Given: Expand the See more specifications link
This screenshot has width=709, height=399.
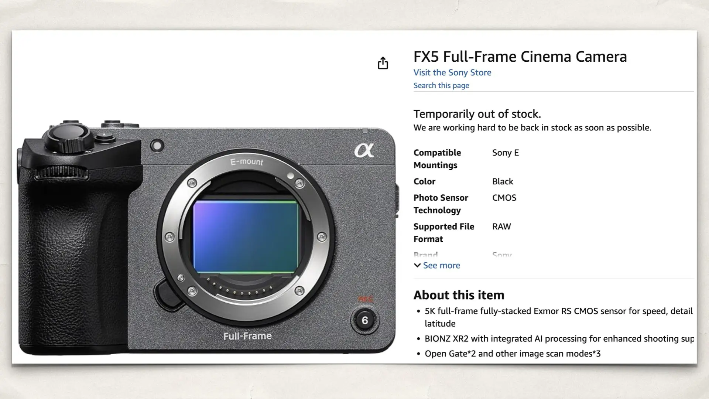Looking at the screenshot, I should pos(437,265).
